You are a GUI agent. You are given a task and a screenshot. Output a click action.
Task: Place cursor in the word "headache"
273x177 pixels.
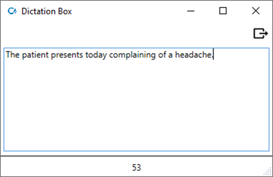pos(193,55)
